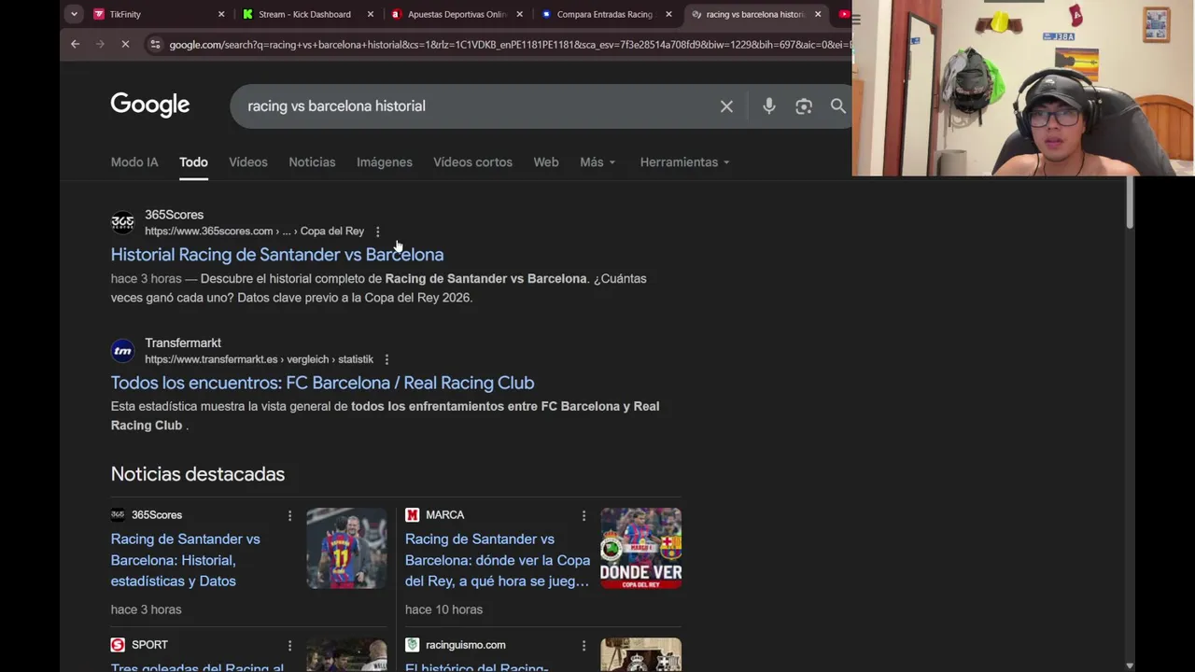Click Transfermarkt URL vergleich statistik text

coord(328,359)
